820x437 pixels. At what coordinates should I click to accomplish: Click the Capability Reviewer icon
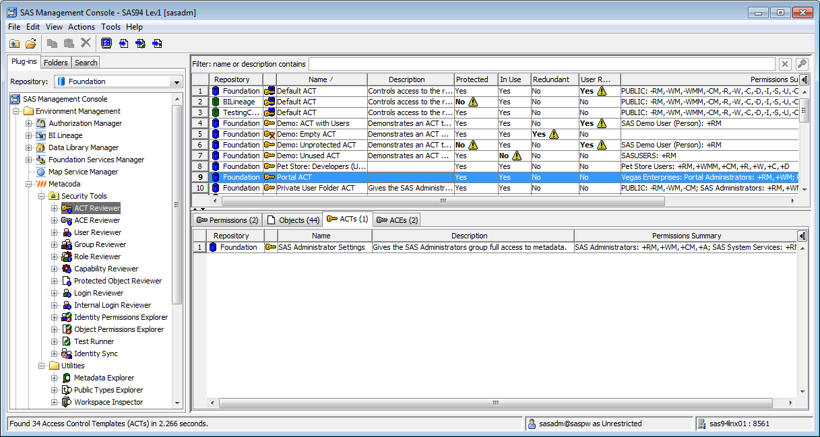coord(66,269)
